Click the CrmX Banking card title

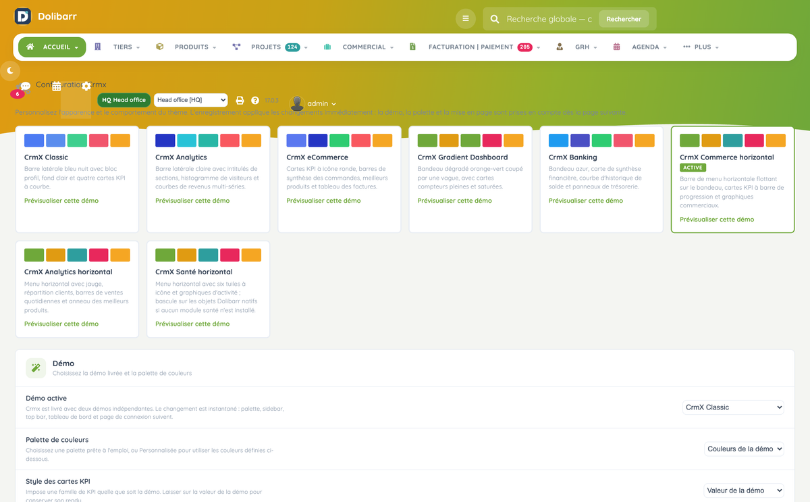[x=572, y=157]
